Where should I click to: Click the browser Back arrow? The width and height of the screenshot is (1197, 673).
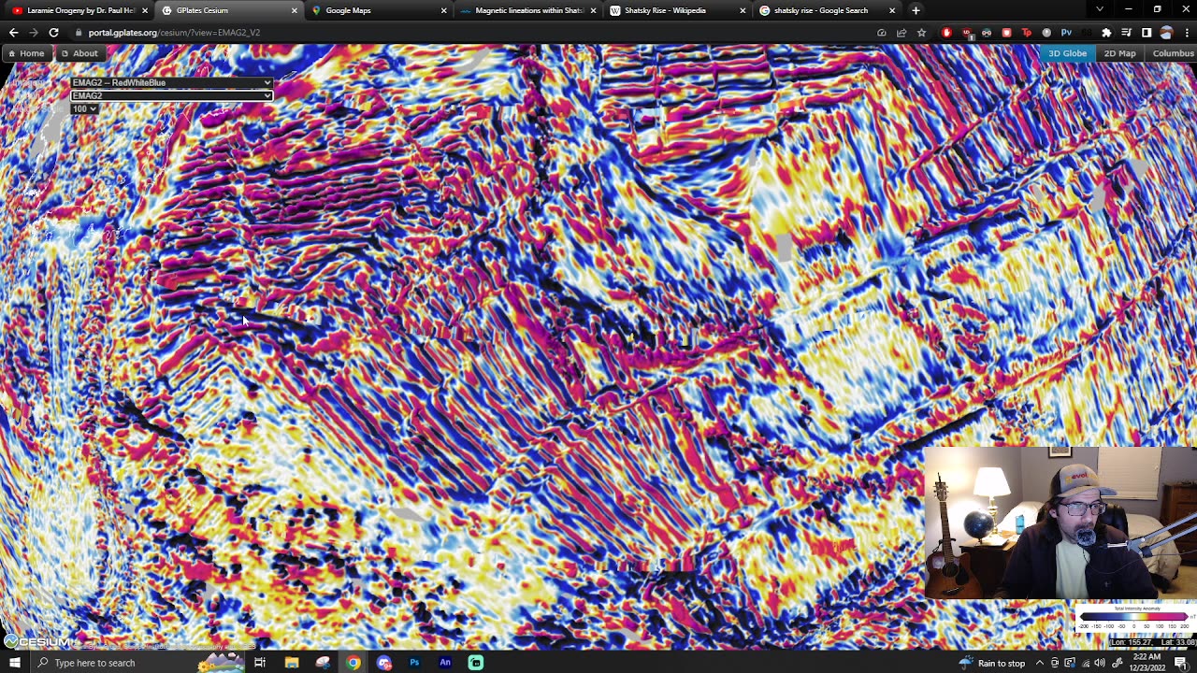[13, 33]
